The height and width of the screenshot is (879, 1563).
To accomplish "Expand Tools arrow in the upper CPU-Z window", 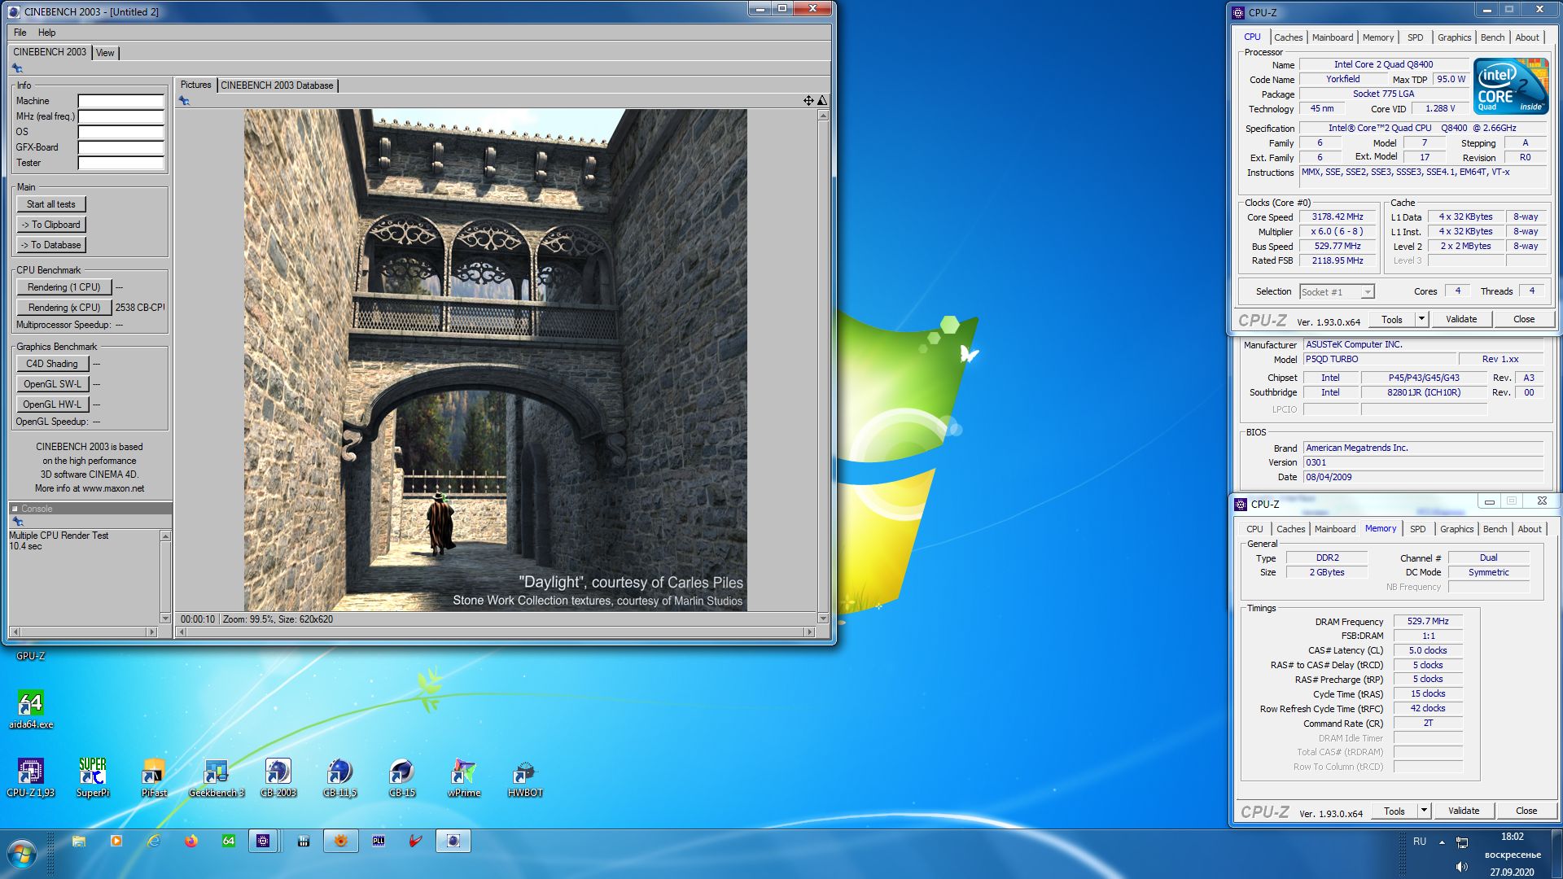I will click(x=1422, y=319).
